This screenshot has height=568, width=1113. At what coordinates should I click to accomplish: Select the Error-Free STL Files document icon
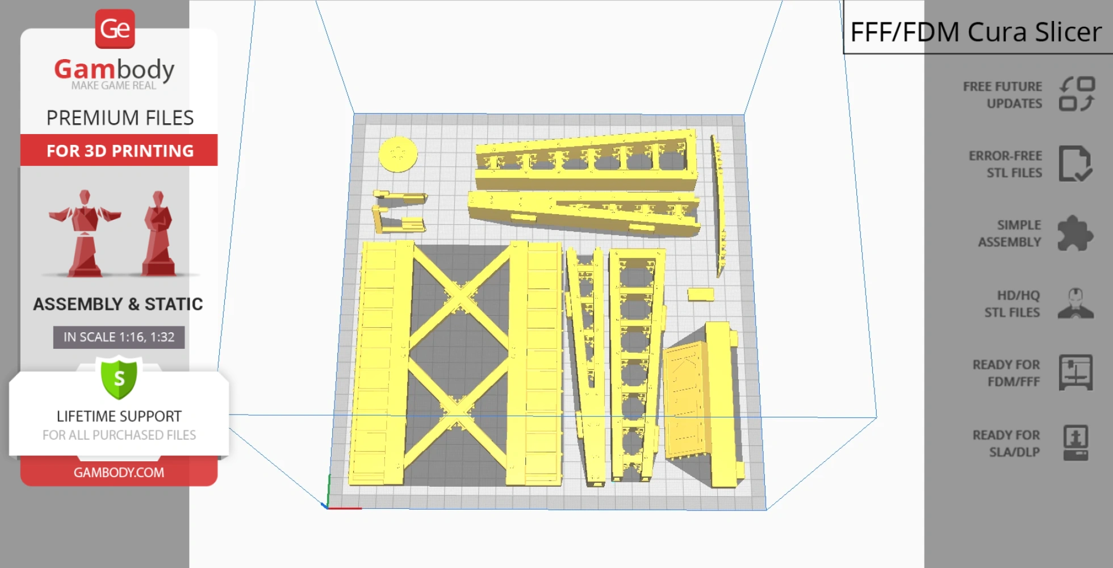point(1076,164)
